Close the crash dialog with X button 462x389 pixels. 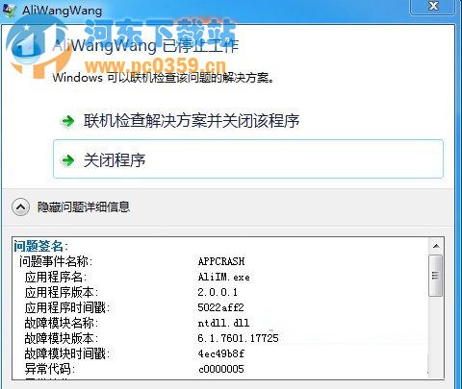pyautogui.click(x=433, y=6)
